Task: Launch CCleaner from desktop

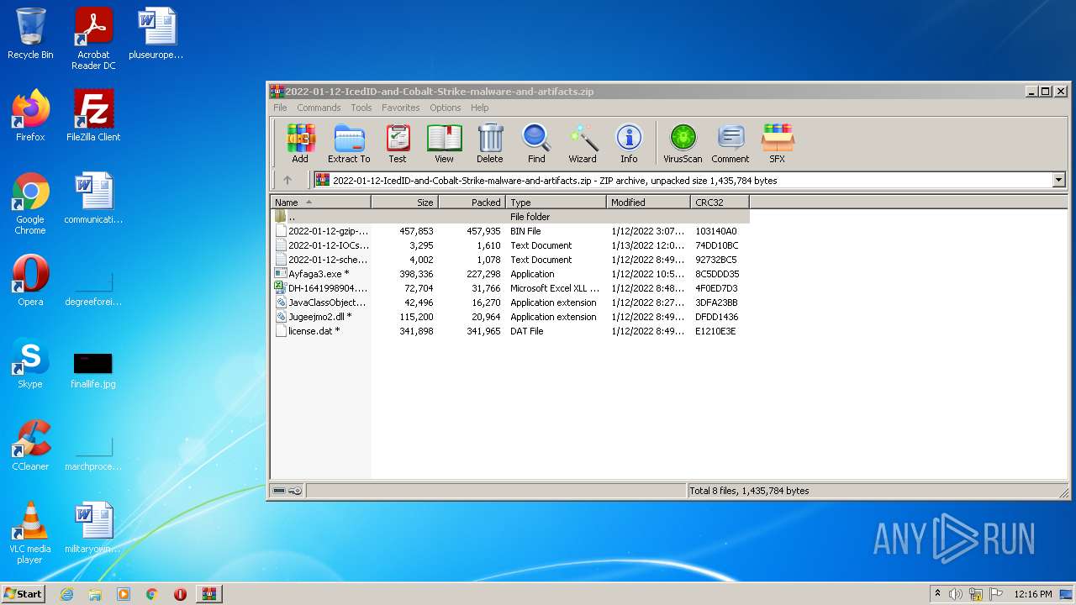Action: click(x=30, y=445)
